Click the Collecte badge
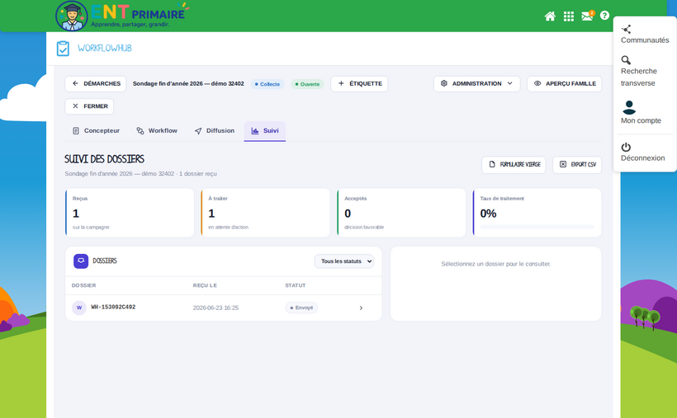Image resolution: width=677 pixels, height=418 pixels. pyautogui.click(x=267, y=84)
